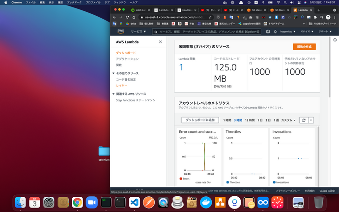Viewport: 339px width, 212px height.
Task: Open ダッシュボード in the sidebar
Action: click(126, 53)
